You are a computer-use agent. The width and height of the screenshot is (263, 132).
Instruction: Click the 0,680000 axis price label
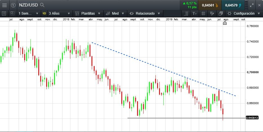tap(253, 88)
